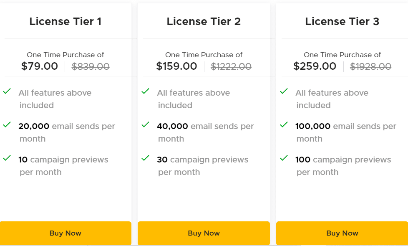Click the checkmark beside 100 campaign previews
This screenshot has width=408, height=246.
pyautogui.click(x=284, y=157)
